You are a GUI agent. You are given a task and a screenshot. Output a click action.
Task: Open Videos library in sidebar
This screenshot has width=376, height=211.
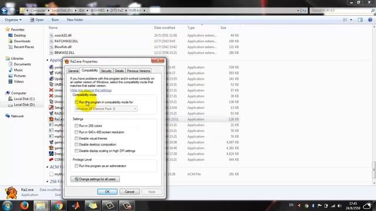(x=19, y=81)
